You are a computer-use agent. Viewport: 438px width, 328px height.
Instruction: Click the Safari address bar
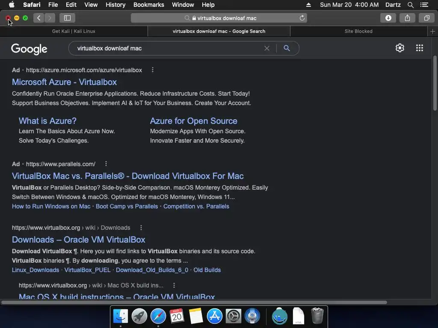pyautogui.click(x=219, y=18)
